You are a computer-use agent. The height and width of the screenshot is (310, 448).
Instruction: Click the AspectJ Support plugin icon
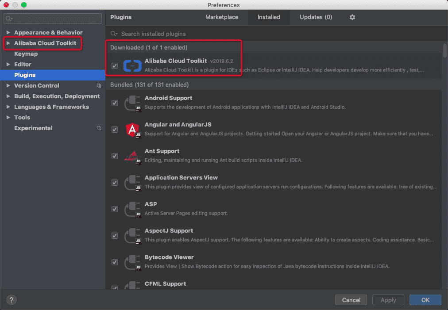tap(132, 235)
